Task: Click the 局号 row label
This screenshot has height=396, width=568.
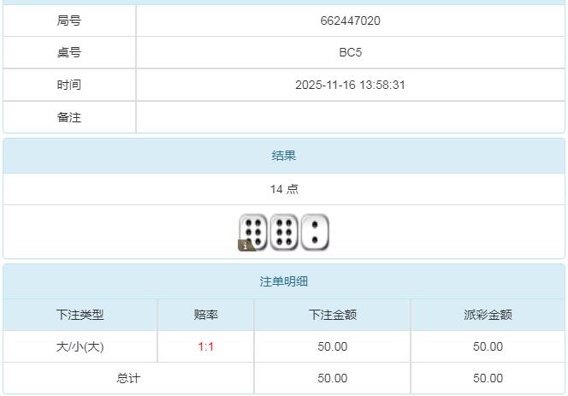Action: pos(69,21)
